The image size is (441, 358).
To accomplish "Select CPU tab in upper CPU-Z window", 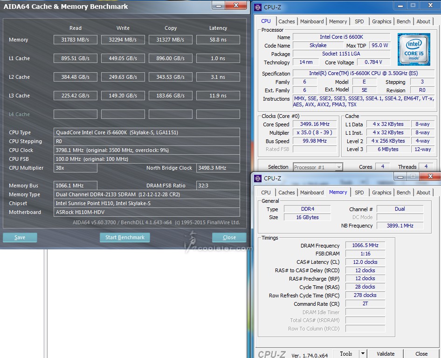I will coord(266,21).
